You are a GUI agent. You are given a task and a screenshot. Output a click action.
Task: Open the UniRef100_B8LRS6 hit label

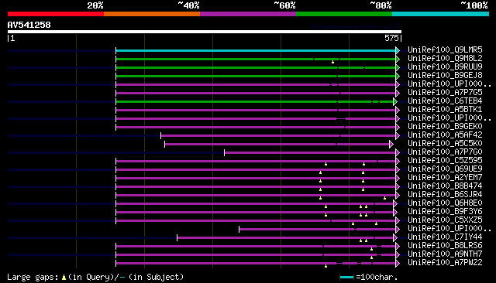445,246
